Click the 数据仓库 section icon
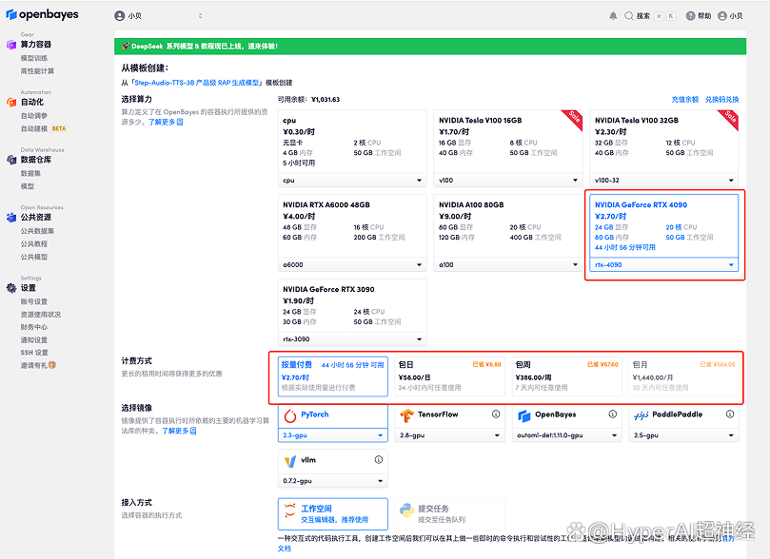The height and width of the screenshot is (559, 770). point(11,160)
